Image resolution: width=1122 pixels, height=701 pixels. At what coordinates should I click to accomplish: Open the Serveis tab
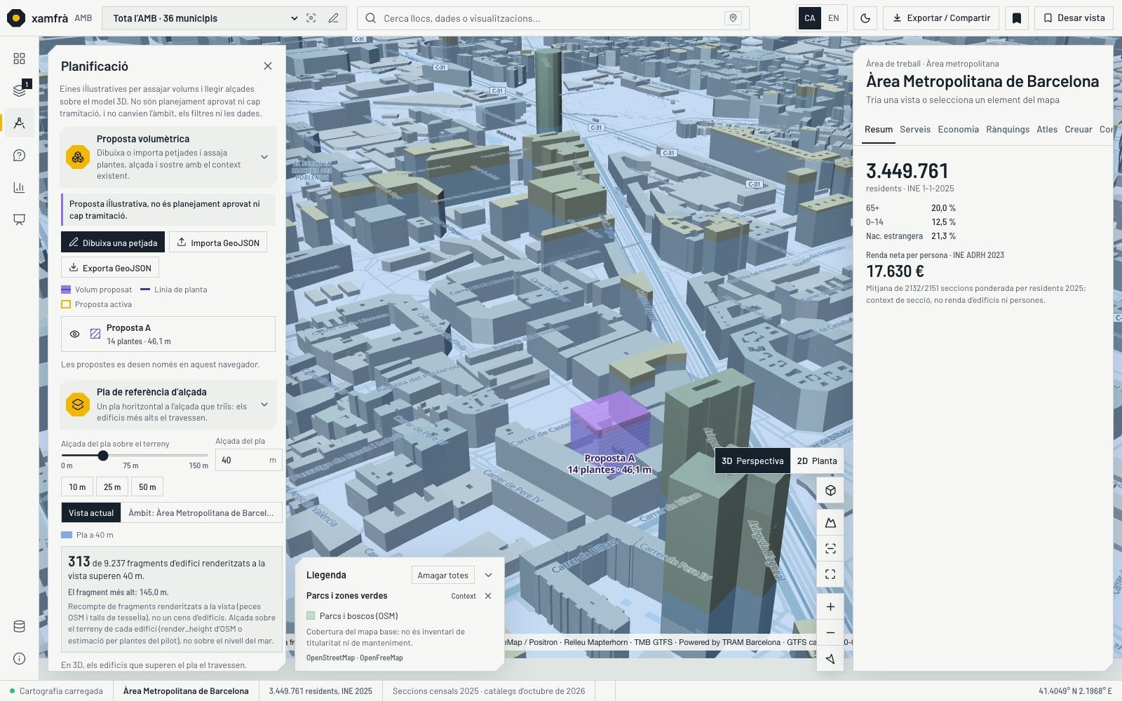click(x=915, y=130)
